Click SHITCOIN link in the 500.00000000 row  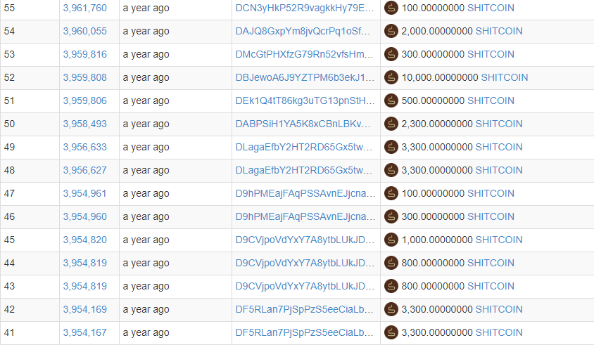click(x=491, y=100)
